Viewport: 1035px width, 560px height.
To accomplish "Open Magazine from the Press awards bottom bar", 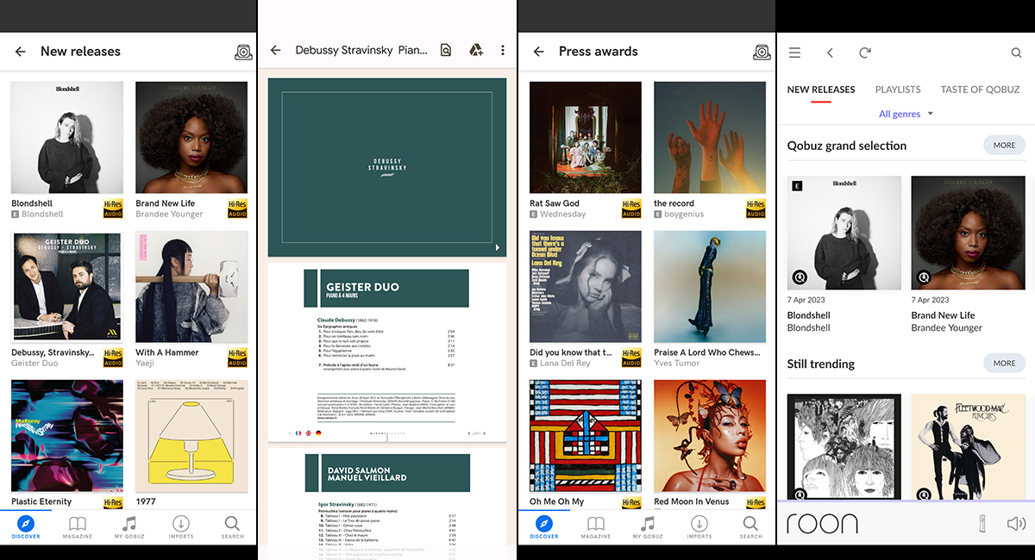I will [x=596, y=527].
